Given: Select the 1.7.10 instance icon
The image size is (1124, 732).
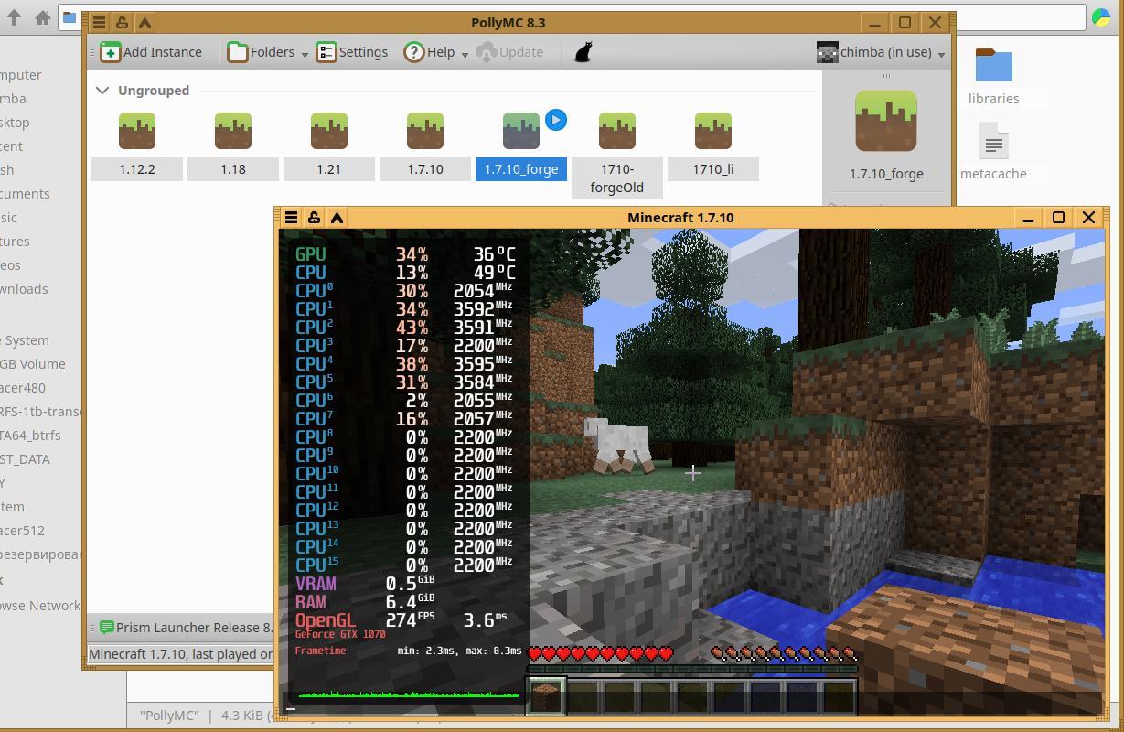Looking at the screenshot, I should click(425, 131).
